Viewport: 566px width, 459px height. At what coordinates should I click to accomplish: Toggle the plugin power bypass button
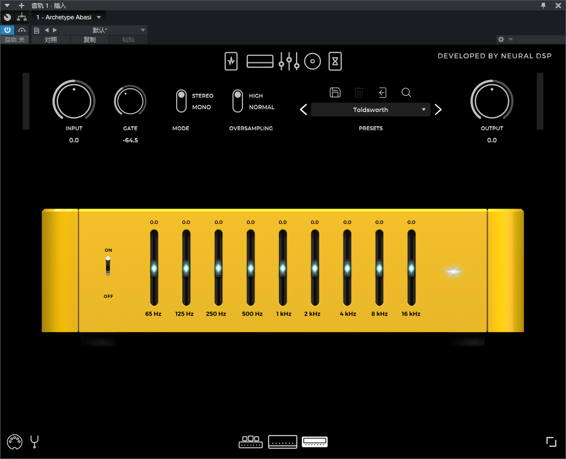click(7, 30)
